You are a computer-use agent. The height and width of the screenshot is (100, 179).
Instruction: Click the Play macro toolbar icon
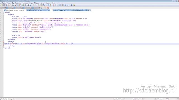pos(58,5)
